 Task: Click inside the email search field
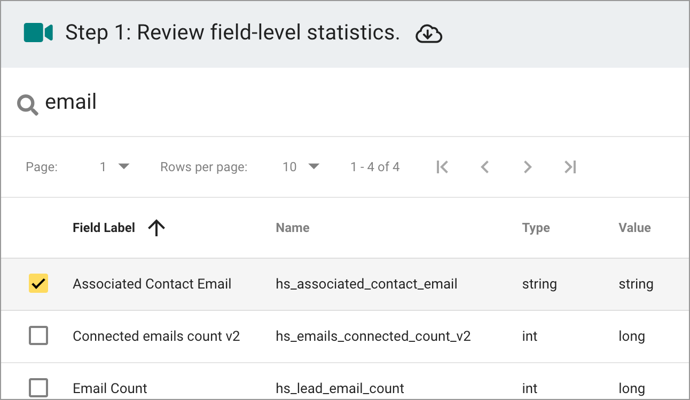[160, 102]
